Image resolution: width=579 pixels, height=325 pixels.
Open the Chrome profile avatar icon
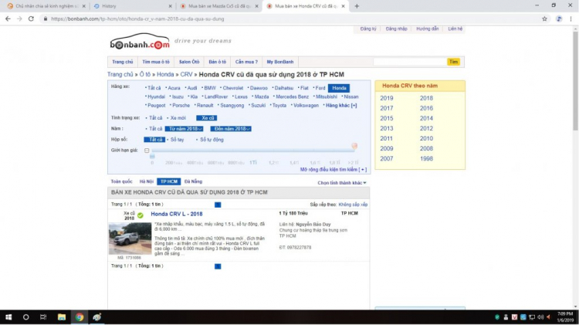pyautogui.click(x=559, y=19)
